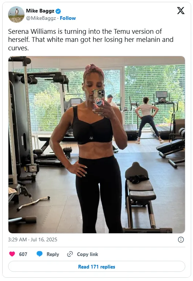193x281 pixels.
Task: Click the phone held in the photo
Action: point(99,100)
